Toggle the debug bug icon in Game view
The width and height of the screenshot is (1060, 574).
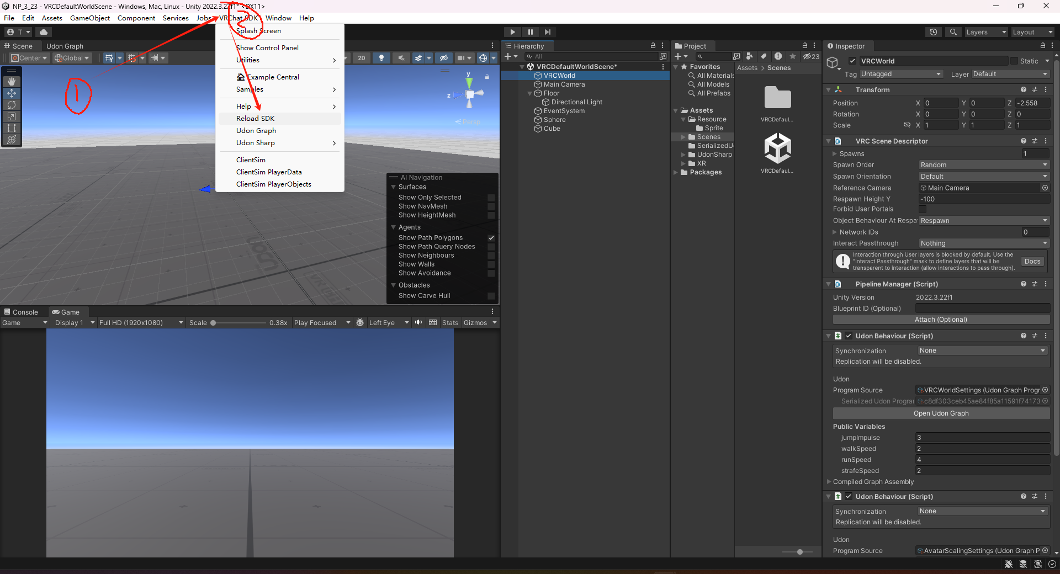pos(360,322)
